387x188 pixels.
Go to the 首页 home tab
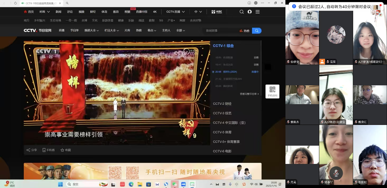[x=29, y=12]
